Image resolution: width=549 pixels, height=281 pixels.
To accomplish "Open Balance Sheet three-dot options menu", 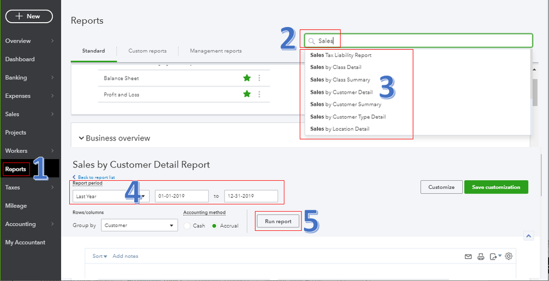I will (260, 78).
